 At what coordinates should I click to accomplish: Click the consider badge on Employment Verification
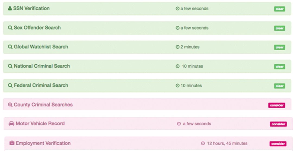click(x=278, y=144)
